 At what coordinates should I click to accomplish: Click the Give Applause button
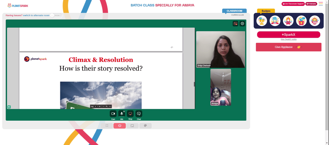pyautogui.click(x=289, y=47)
